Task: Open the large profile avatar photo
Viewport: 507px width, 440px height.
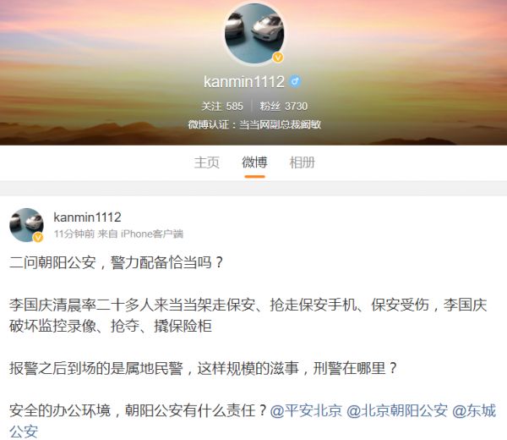Action: tap(254, 33)
